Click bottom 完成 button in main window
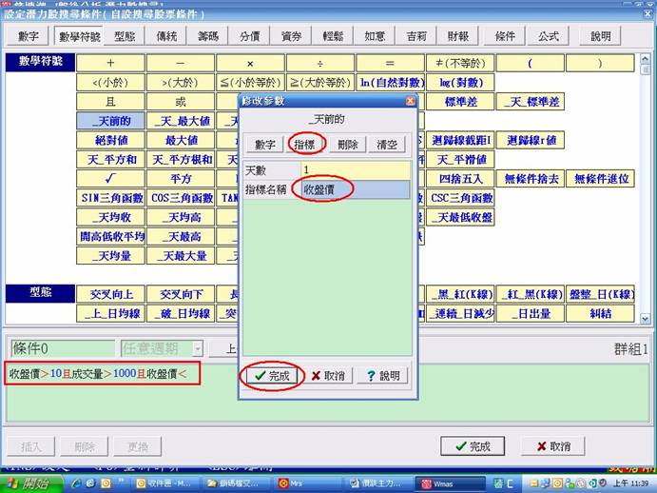 pyautogui.click(x=473, y=445)
